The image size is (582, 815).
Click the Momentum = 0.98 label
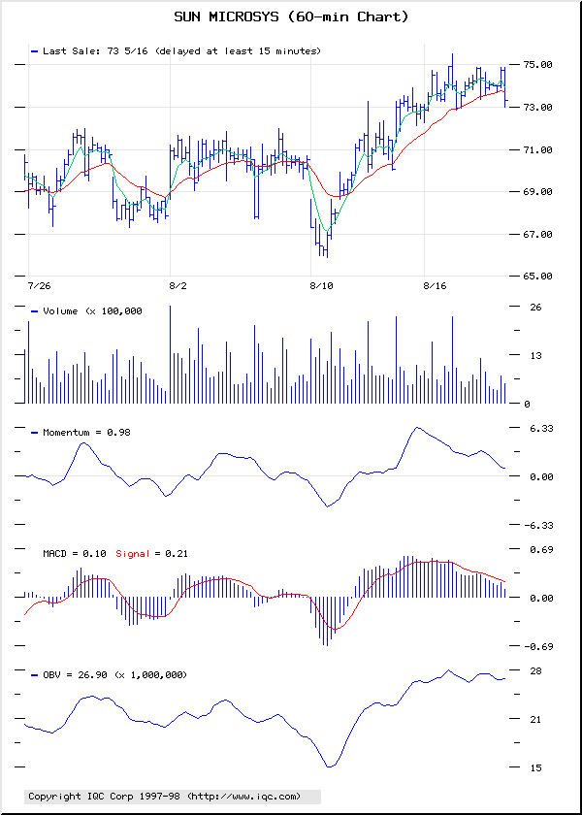86,432
